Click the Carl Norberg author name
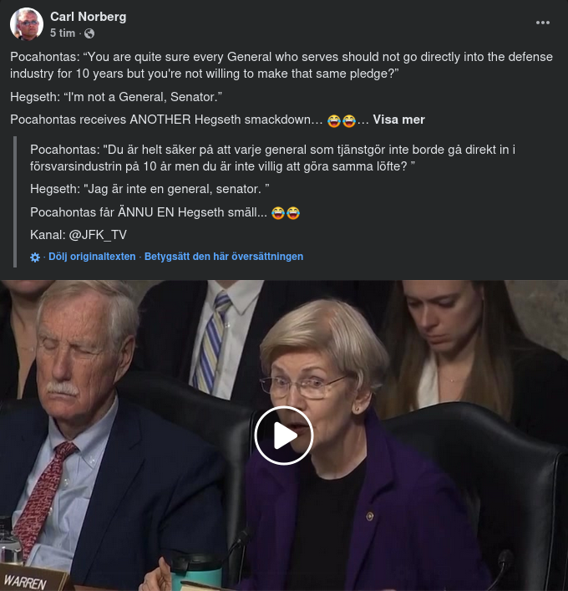 (x=88, y=17)
